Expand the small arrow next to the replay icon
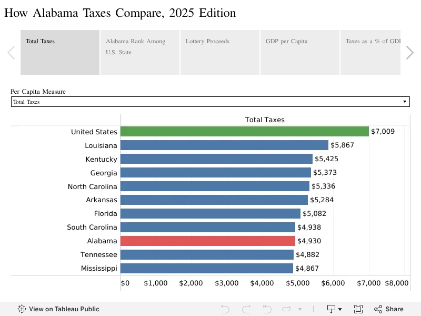Image resolution: width=421 pixels, height=316 pixels. [300, 309]
